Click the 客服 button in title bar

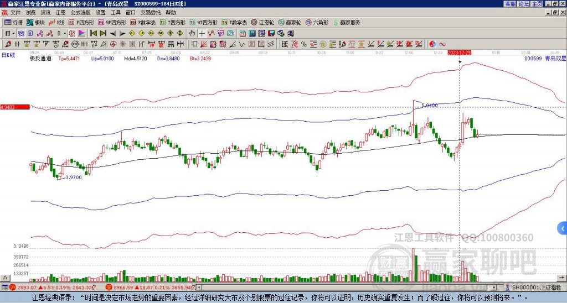(510, 4)
